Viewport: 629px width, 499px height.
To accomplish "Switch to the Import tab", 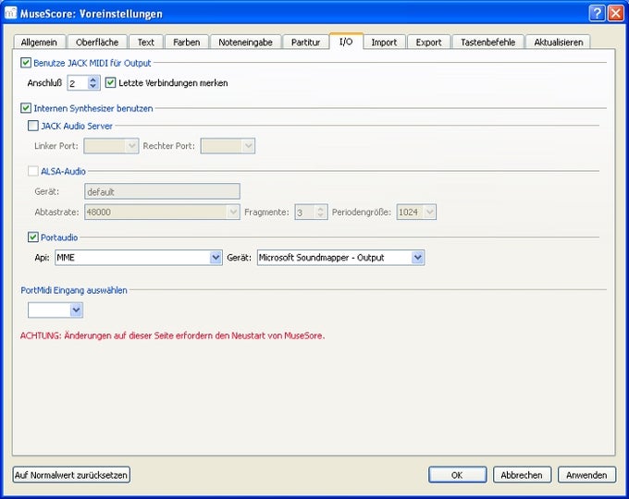I will [x=384, y=43].
